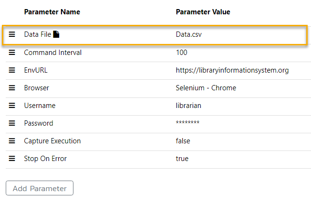
Task: Select the libraryinformationsystem.org URL value
Action: click(x=232, y=70)
